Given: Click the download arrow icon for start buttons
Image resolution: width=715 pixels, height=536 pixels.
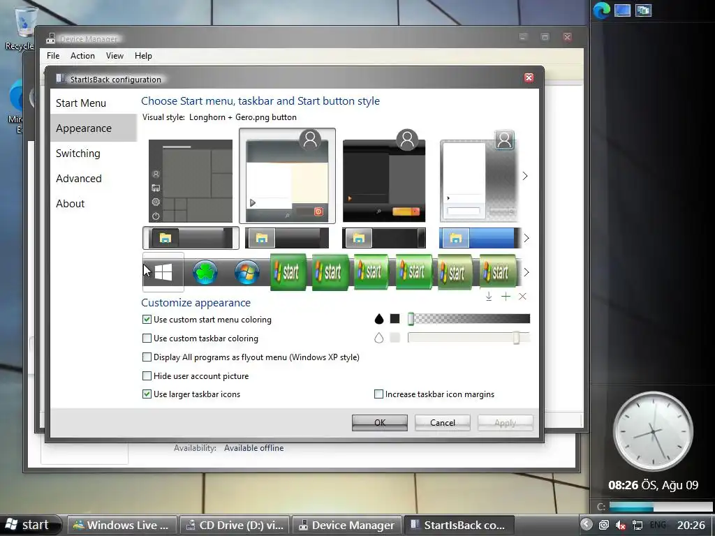Looking at the screenshot, I should click(489, 297).
